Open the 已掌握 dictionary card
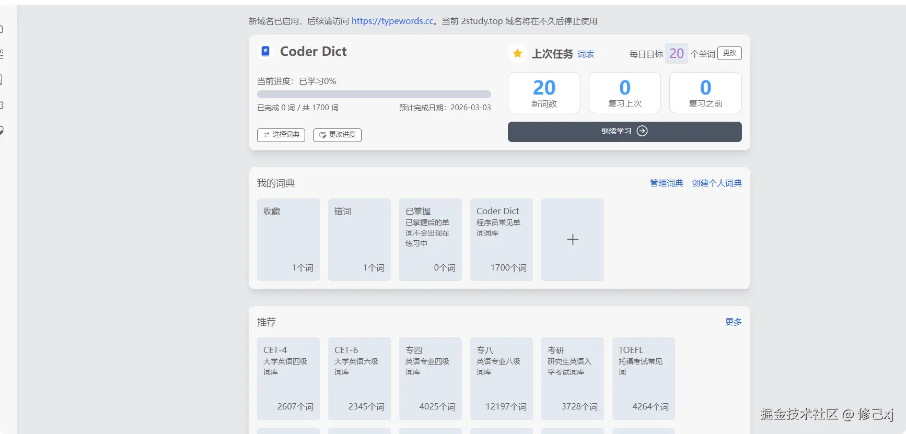This screenshot has width=906, height=434. tap(431, 240)
